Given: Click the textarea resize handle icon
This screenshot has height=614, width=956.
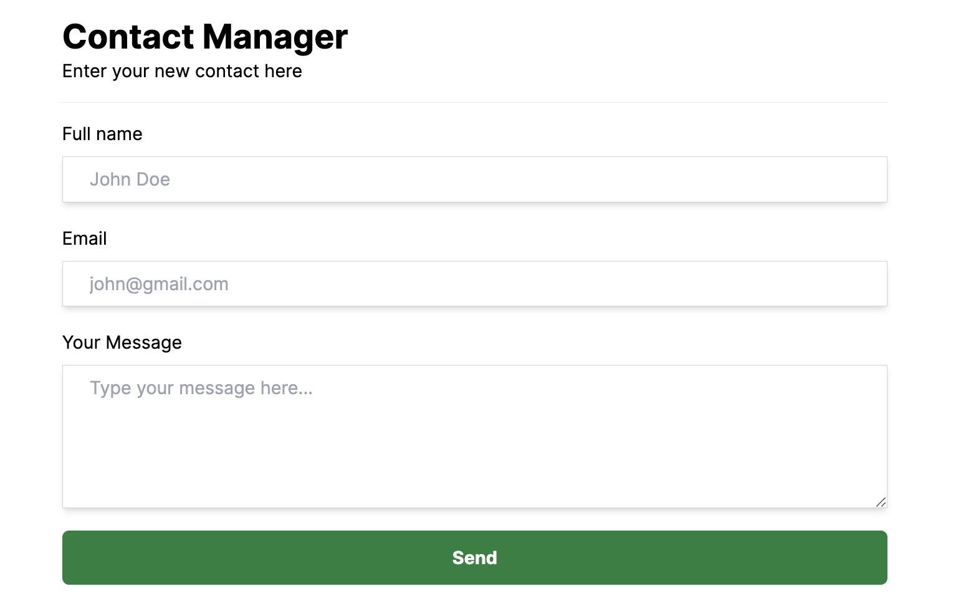Looking at the screenshot, I should [881, 502].
